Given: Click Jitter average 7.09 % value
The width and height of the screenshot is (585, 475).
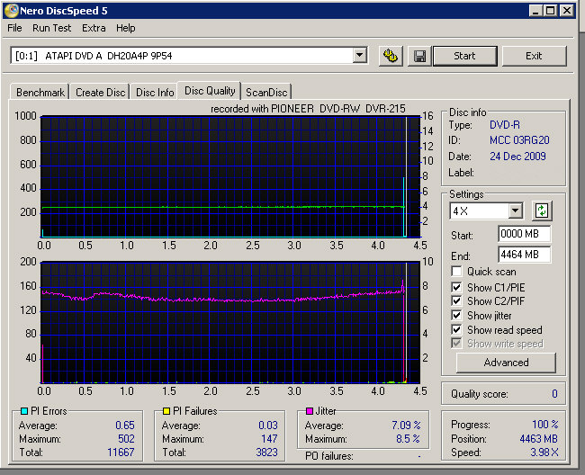Looking at the screenshot, I should tap(406, 425).
